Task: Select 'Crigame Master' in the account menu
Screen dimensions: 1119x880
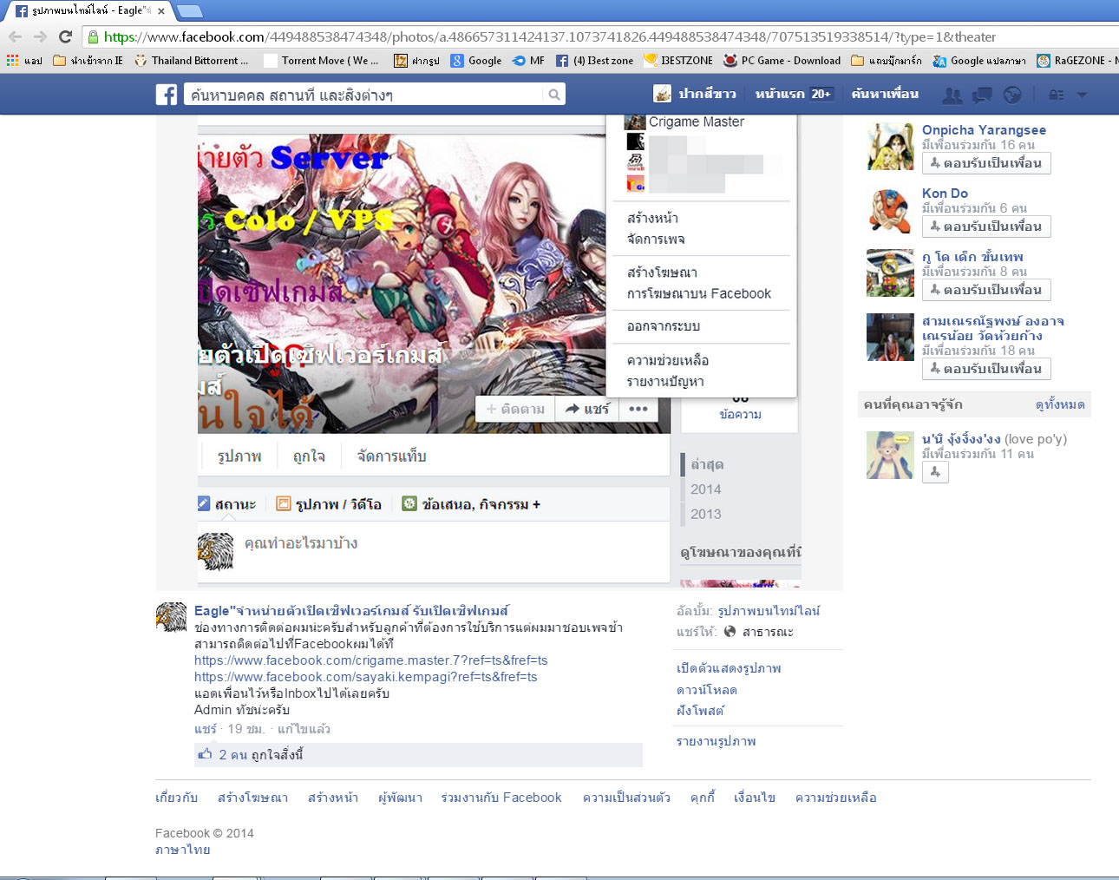Action: click(697, 122)
